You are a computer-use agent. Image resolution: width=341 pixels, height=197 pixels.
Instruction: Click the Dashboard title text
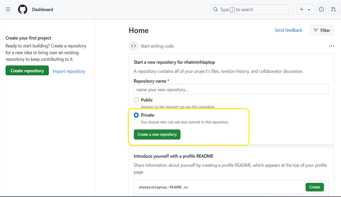click(x=42, y=9)
